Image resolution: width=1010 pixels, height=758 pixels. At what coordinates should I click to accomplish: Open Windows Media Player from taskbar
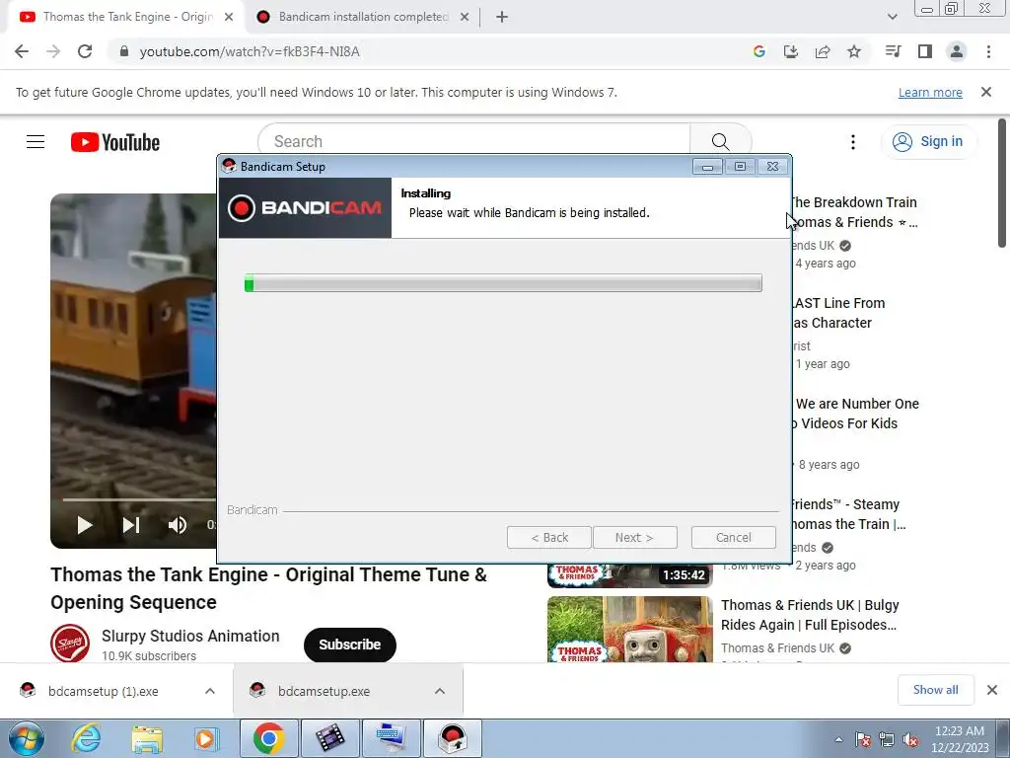(206, 738)
